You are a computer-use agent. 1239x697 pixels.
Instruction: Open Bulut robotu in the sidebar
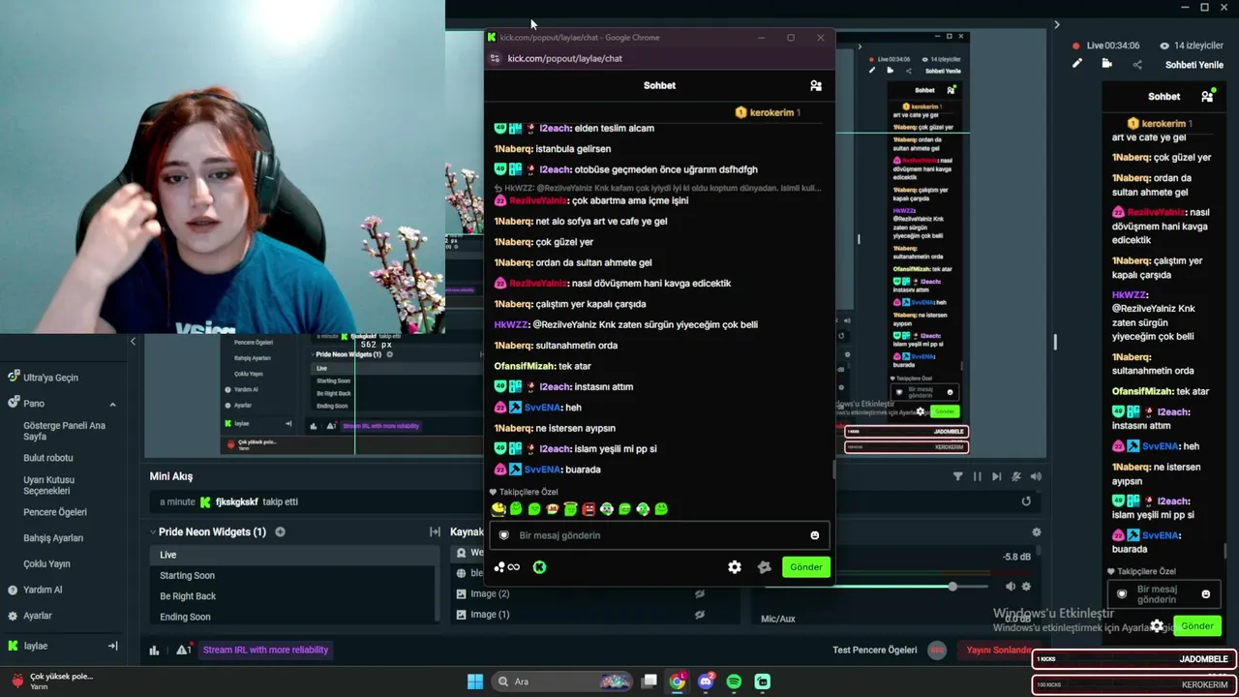click(x=48, y=458)
